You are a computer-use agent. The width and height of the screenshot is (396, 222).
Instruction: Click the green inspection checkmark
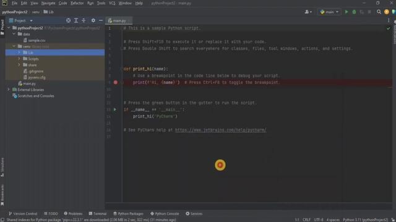point(388,28)
